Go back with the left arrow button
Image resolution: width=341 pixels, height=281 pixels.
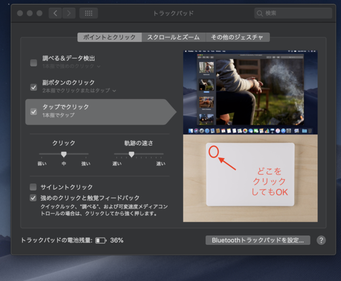[55, 13]
